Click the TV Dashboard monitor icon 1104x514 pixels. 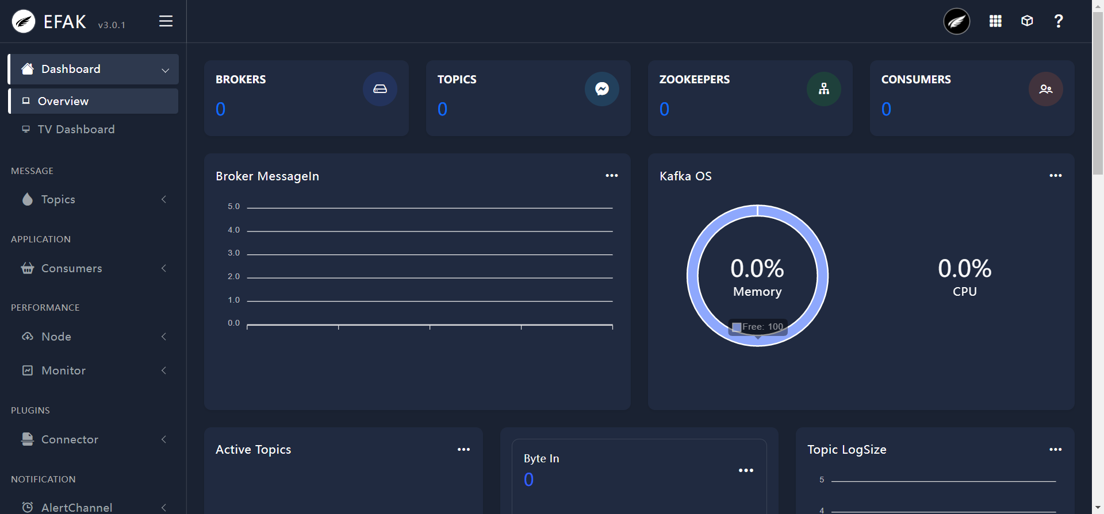(x=26, y=129)
